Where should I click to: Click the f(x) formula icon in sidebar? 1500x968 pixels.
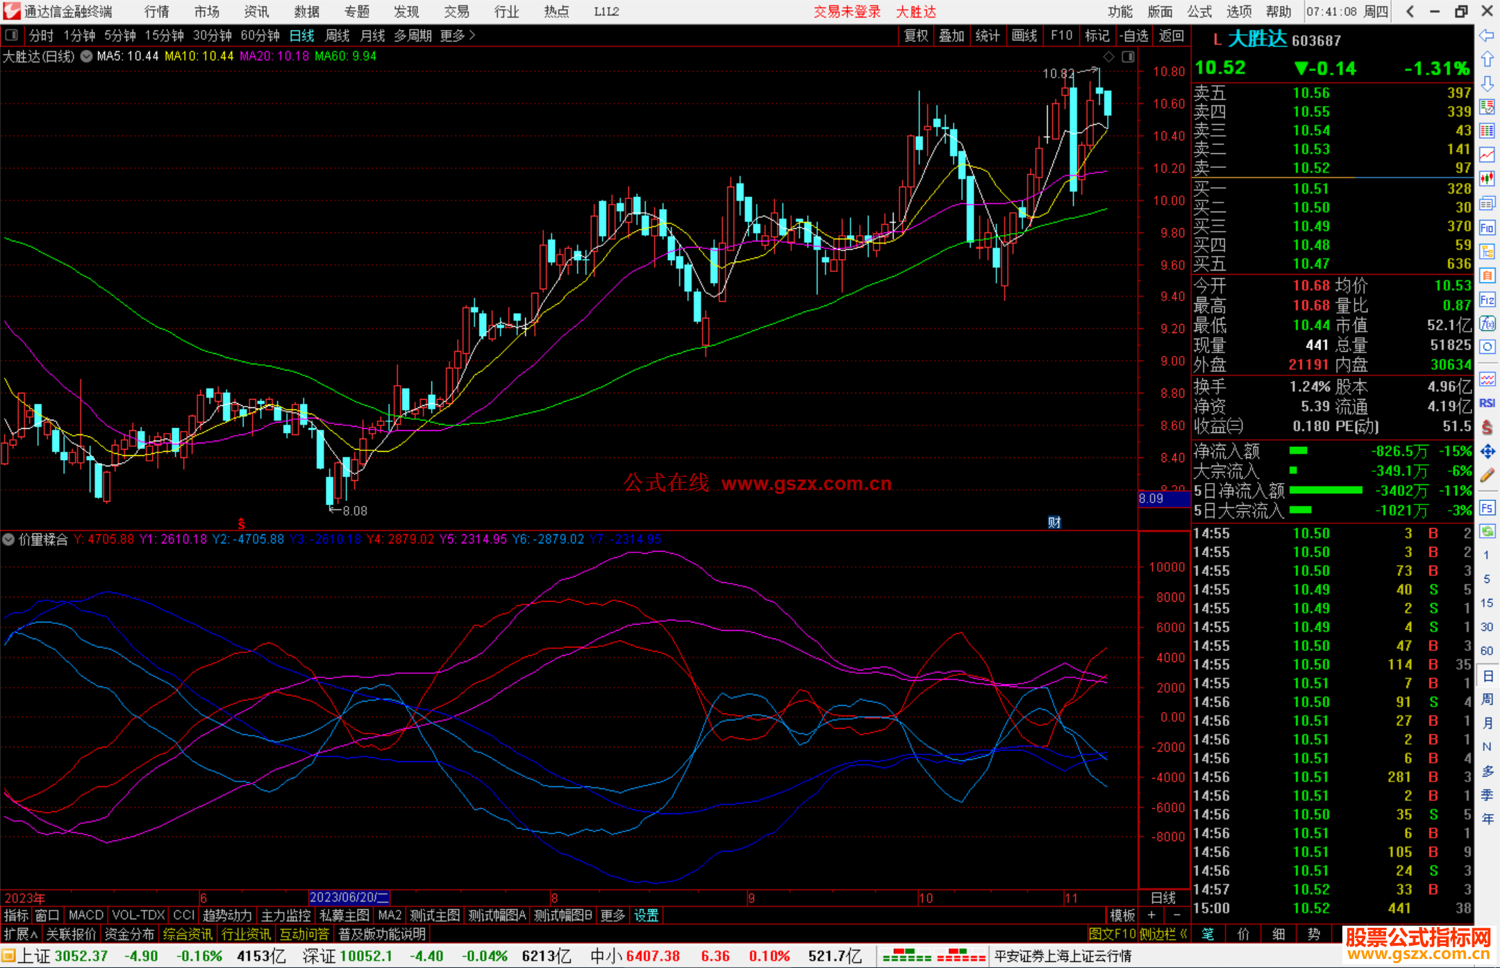1487,323
